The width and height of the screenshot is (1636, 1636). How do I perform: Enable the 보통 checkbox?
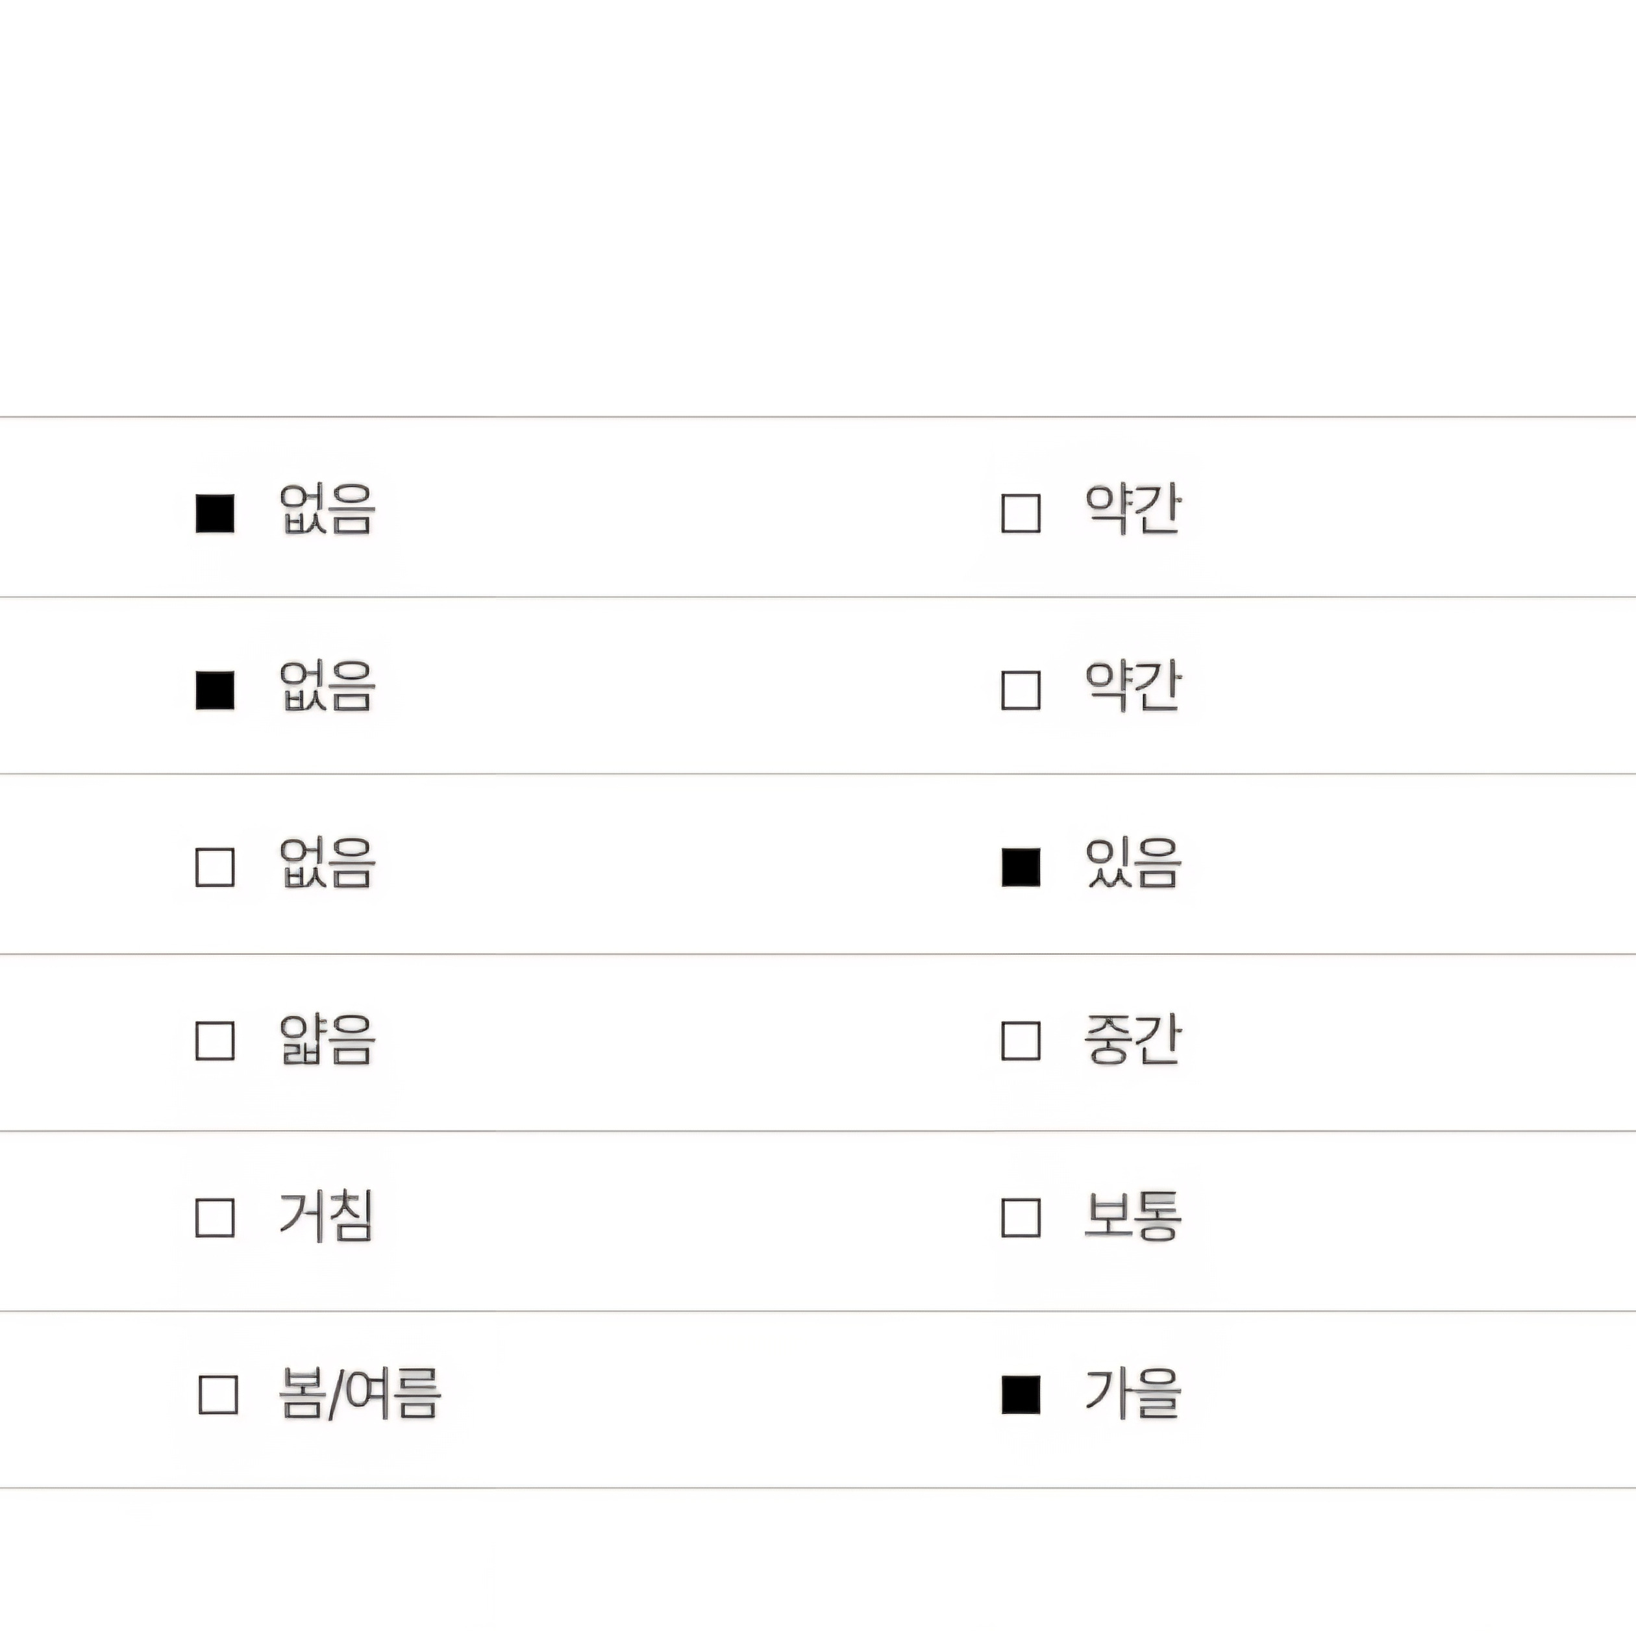coord(1021,1218)
